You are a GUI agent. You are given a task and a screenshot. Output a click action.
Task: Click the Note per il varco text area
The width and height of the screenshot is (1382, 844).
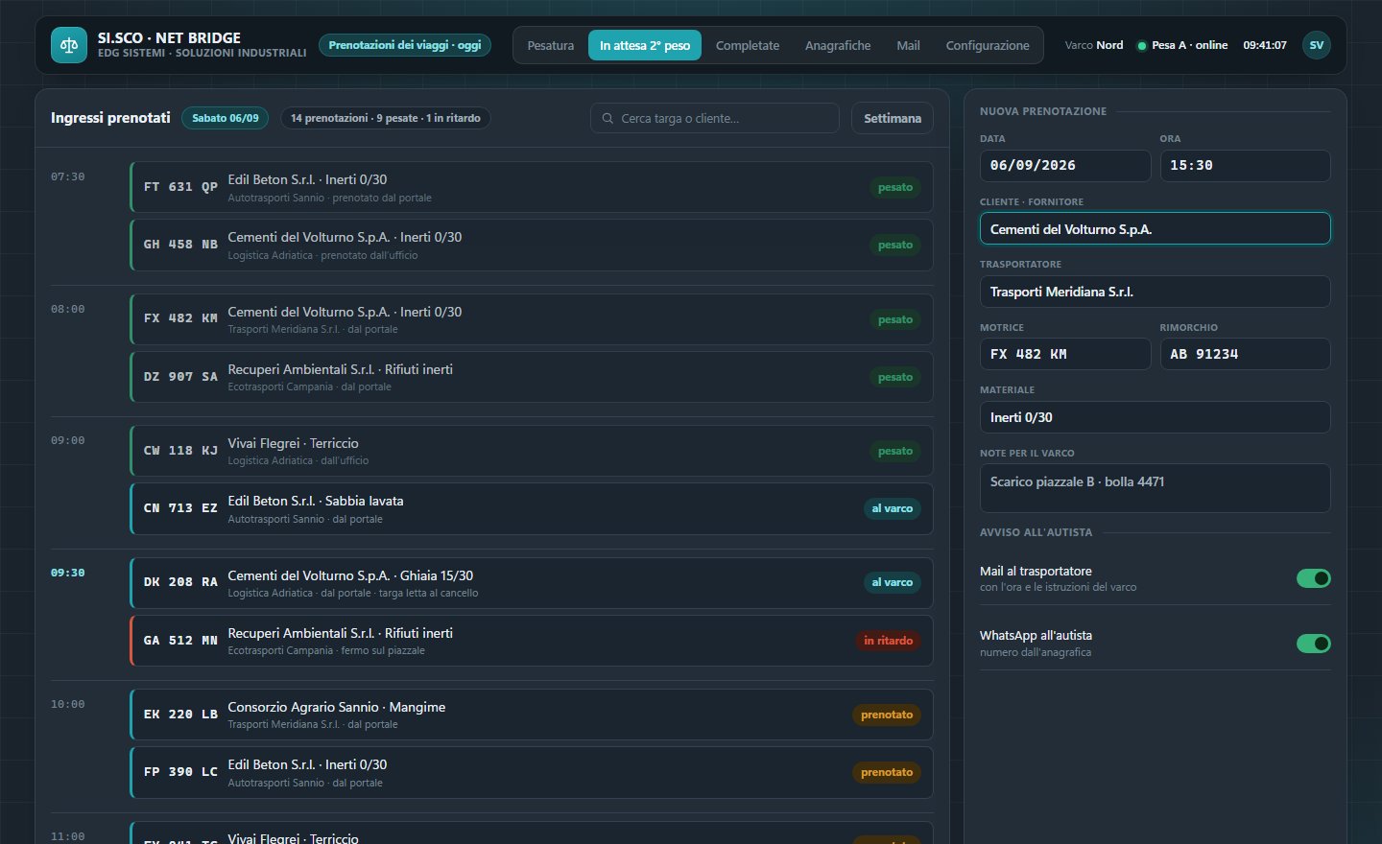[1156, 488]
